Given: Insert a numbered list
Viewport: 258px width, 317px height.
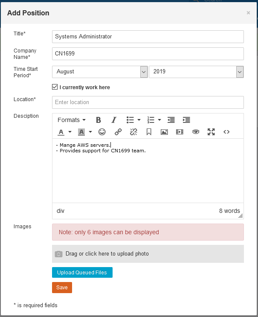Looking at the screenshot, I should point(151,120).
